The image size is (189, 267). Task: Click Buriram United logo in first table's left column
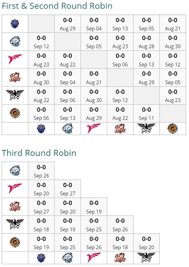point(15,24)
